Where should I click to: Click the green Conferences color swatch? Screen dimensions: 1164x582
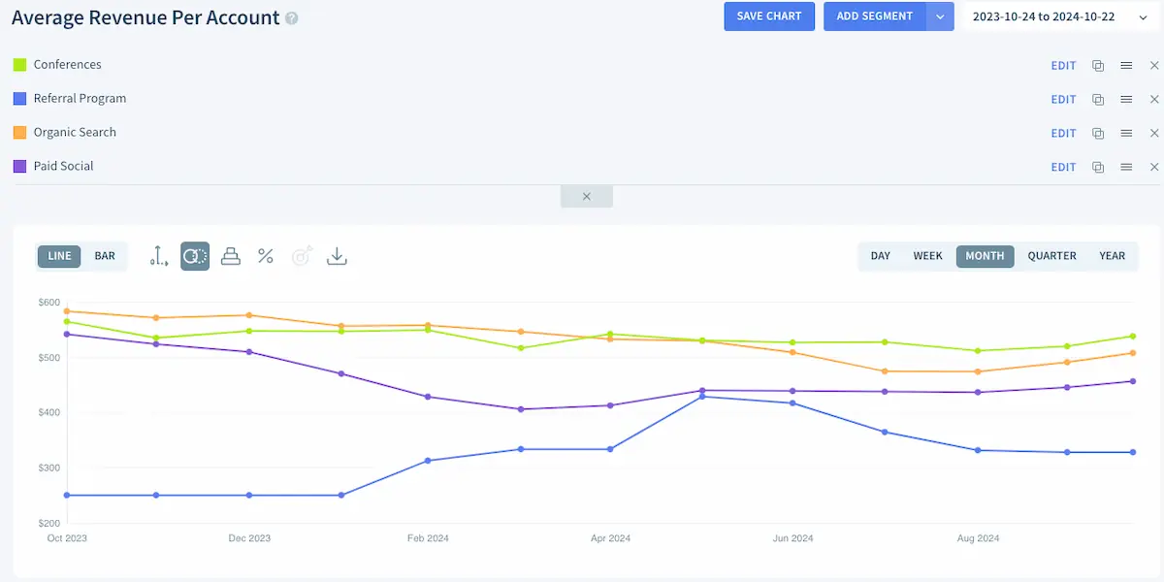19,65
